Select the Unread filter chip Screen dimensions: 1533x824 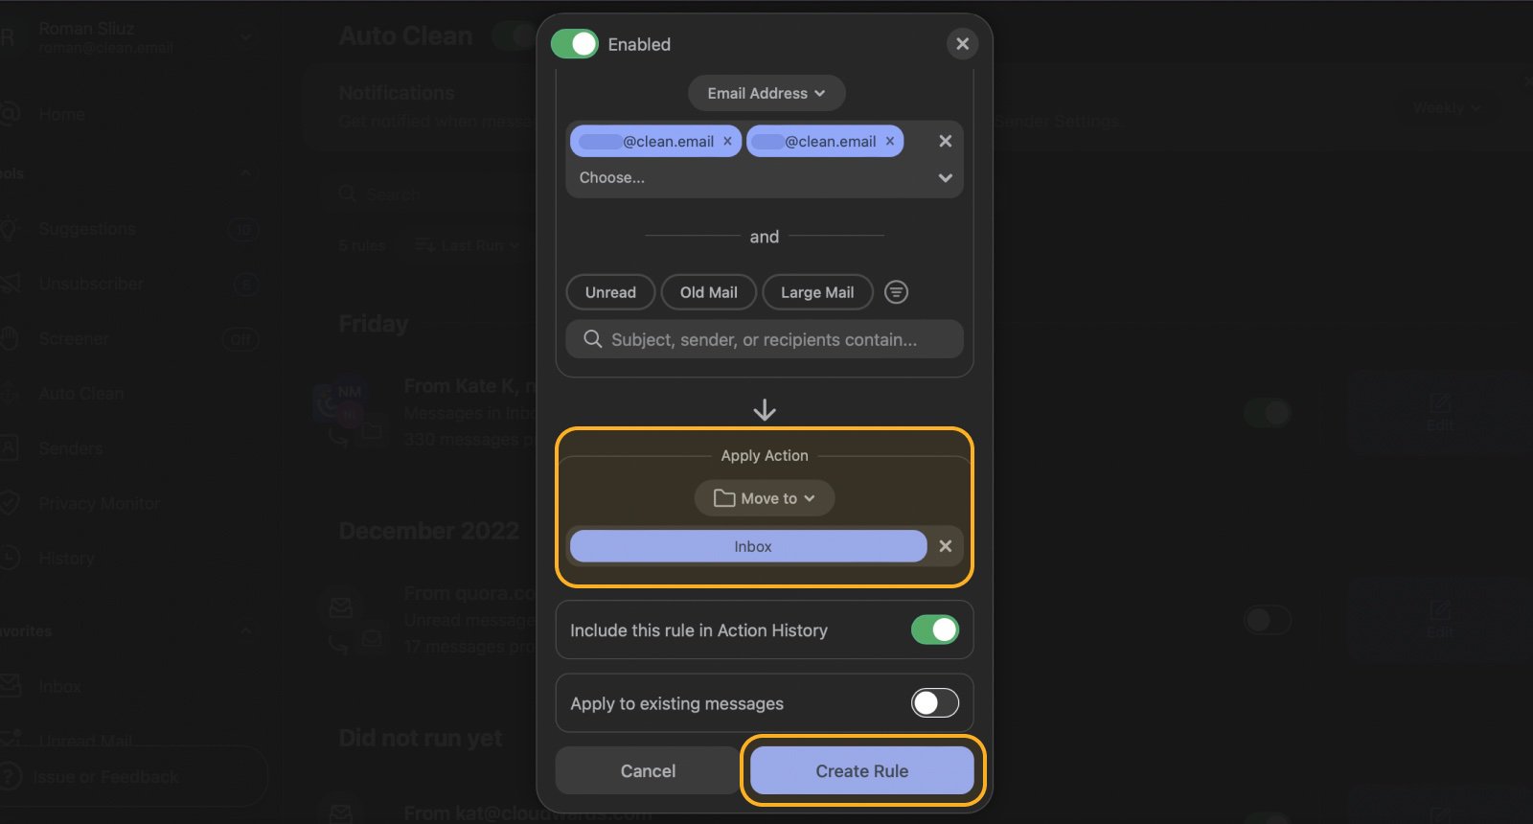pyautogui.click(x=610, y=292)
